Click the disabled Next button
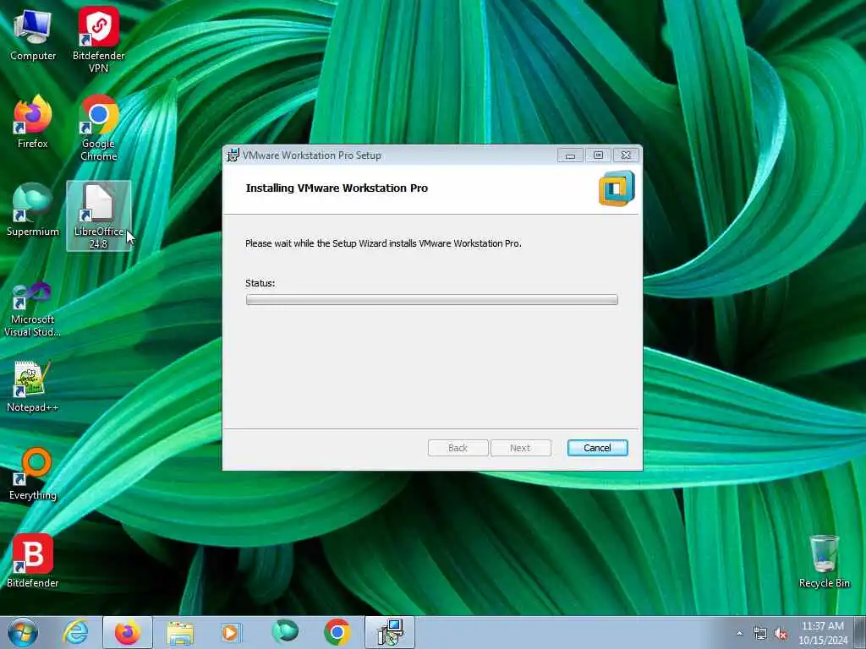The height and width of the screenshot is (649, 866). [x=520, y=448]
